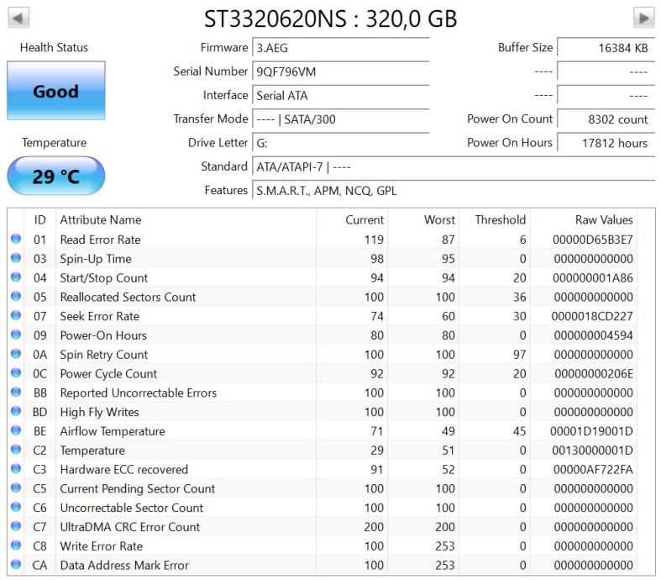
Task: Click raw value 00001D19001D
Action: point(591,431)
